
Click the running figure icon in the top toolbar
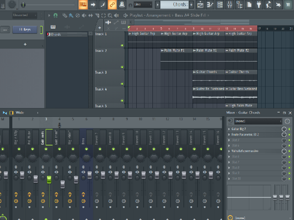click(268, 4)
